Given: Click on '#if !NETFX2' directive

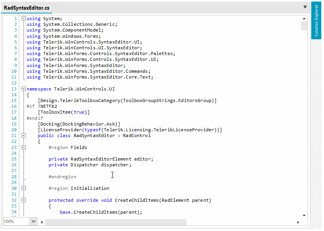Looking at the screenshot, I should click(x=42, y=106).
